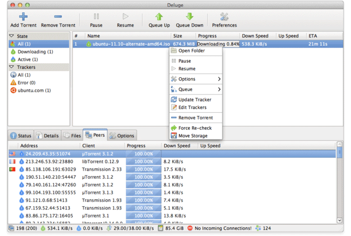Viewport: 351px width, 236px height.
Task: Filter by tracker Error (0)
Action: pos(39,83)
